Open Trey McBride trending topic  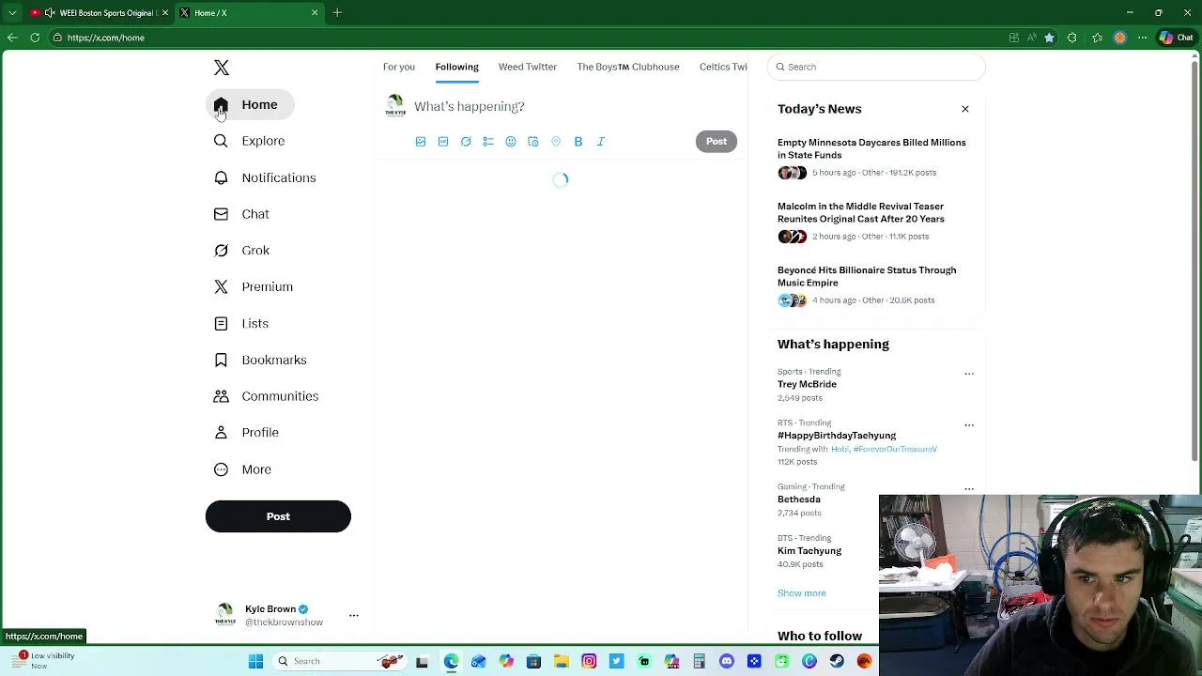point(807,384)
